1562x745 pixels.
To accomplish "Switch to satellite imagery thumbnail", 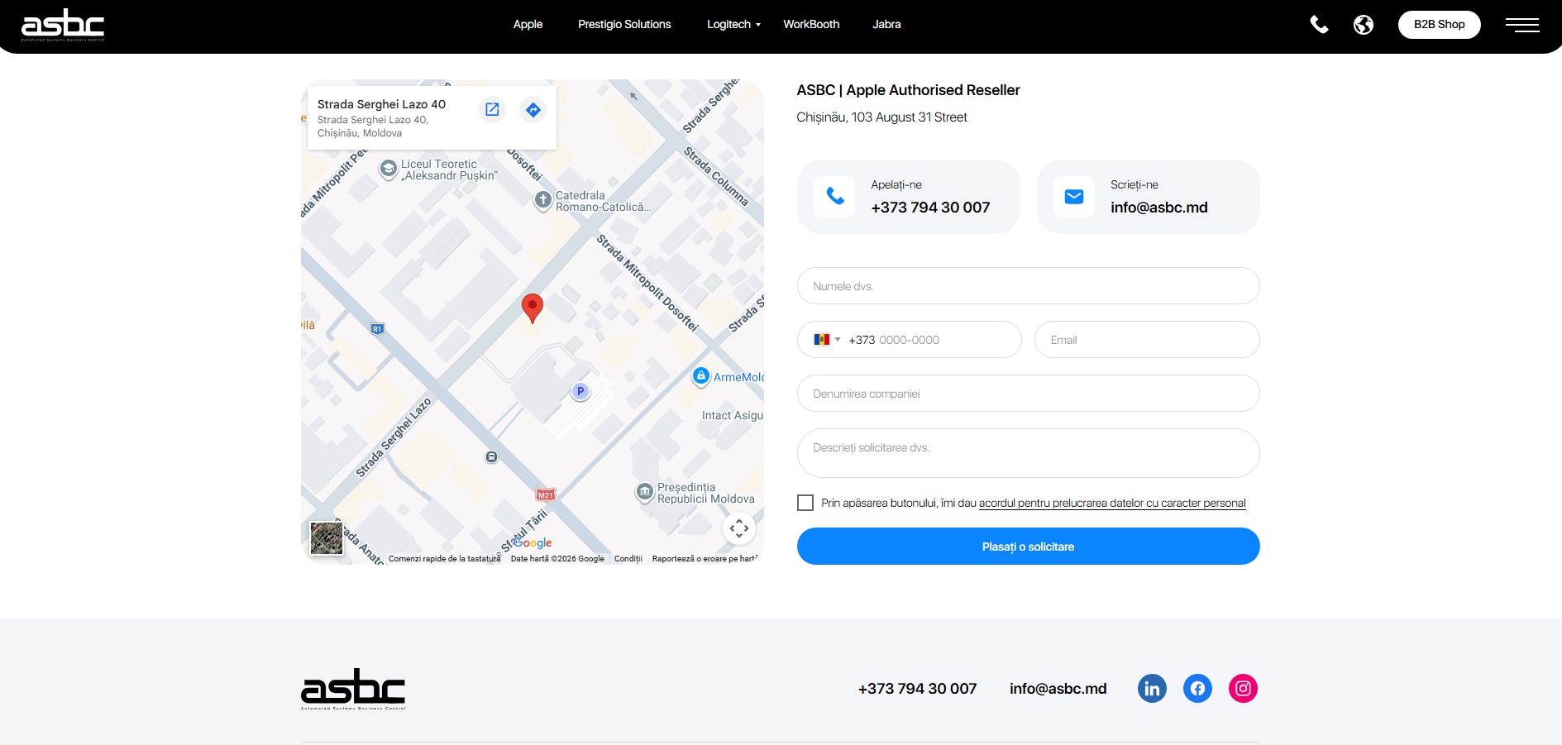I will (327, 538).
